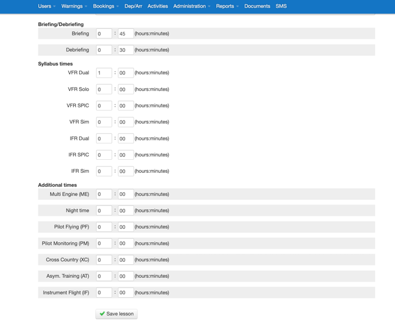
Task: Select the Briefing minutes field
Action: 126,34
